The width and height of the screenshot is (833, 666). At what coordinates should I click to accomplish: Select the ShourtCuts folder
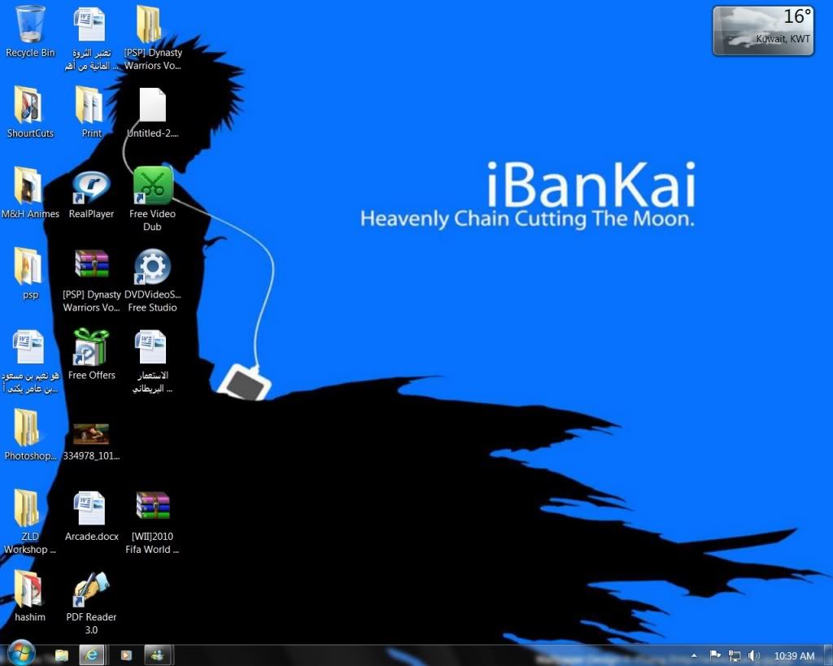coord(28,106)
